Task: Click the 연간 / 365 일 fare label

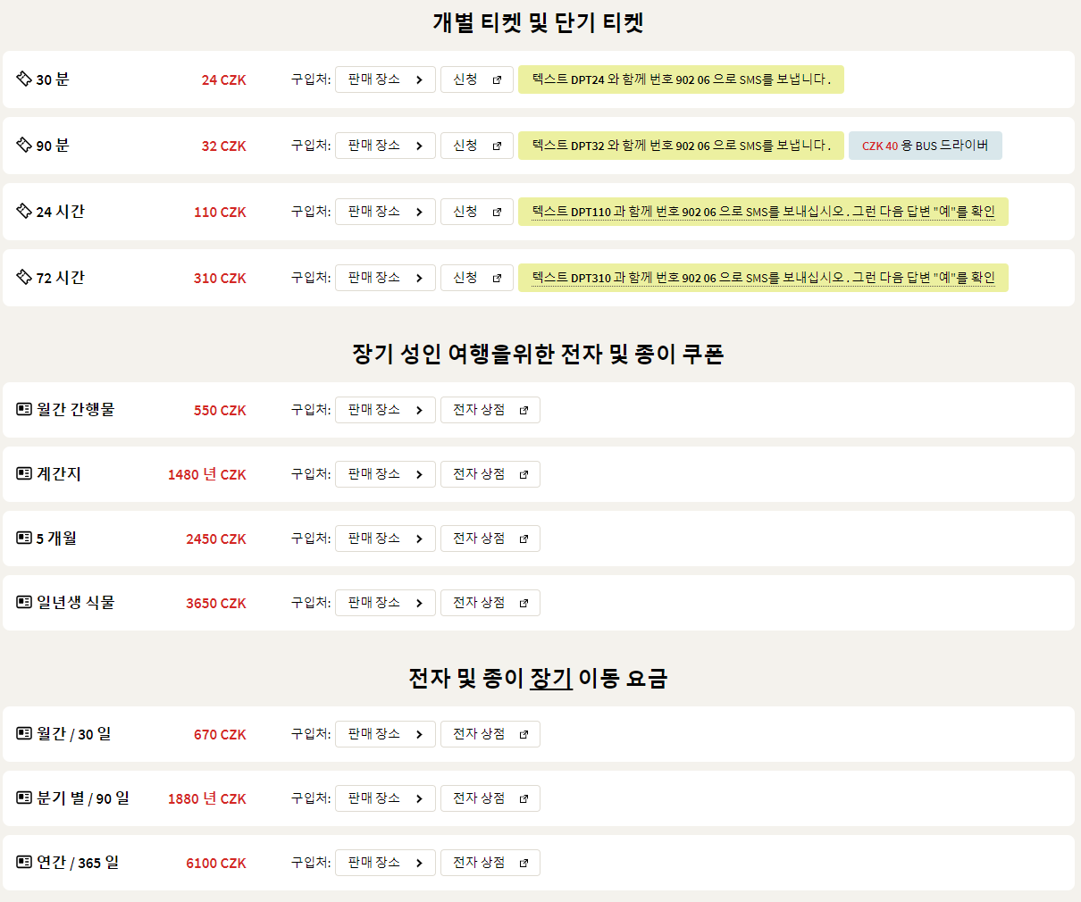Action: point(78,863)
